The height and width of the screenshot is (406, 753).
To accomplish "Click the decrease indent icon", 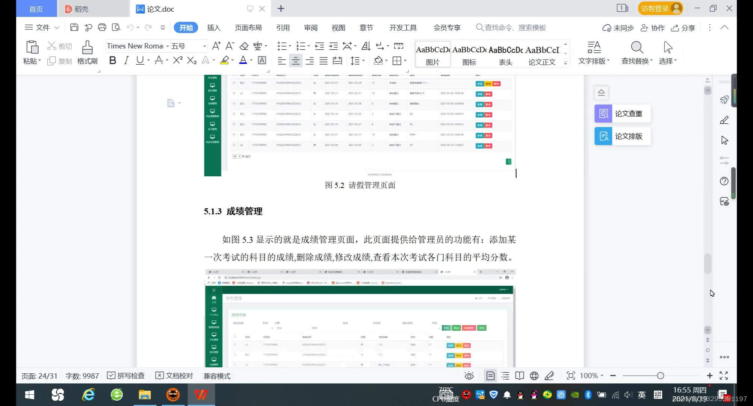I will coord(319,46).
